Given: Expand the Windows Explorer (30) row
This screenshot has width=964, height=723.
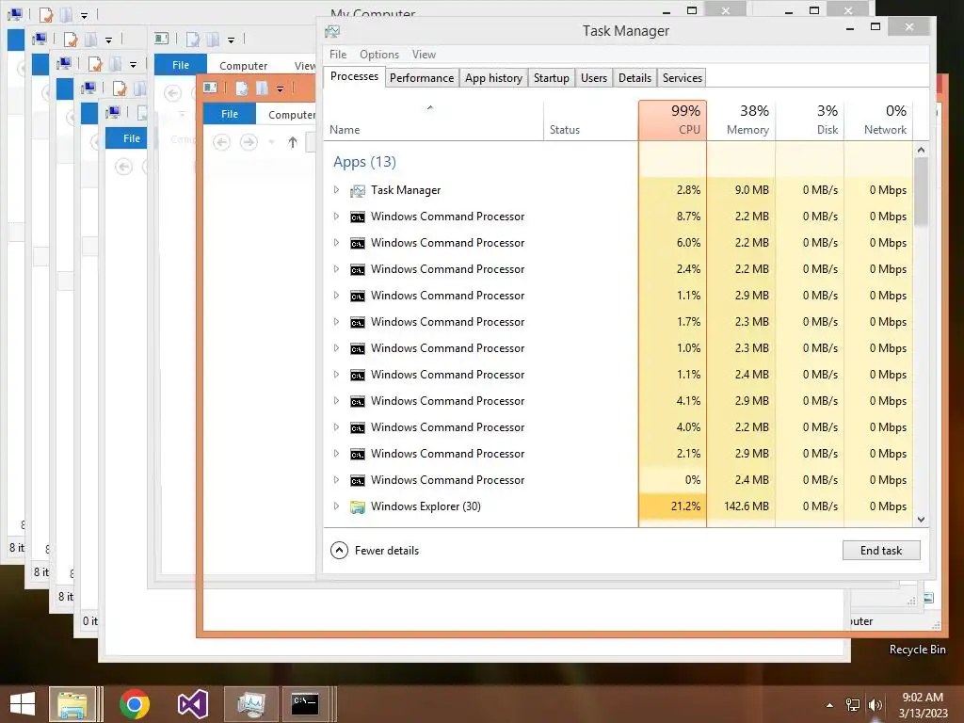Looking at the screenshot, I should coord(336,506).
